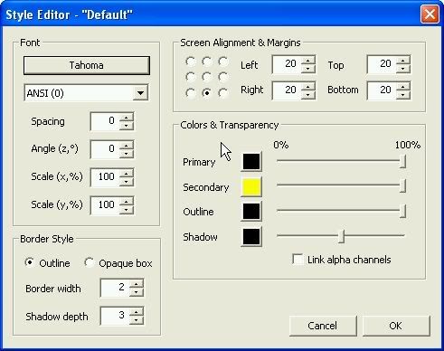444x351 pixels.
Task: Open the ANSI (0) charset dropdown
Action: click(x=140, y=93)
